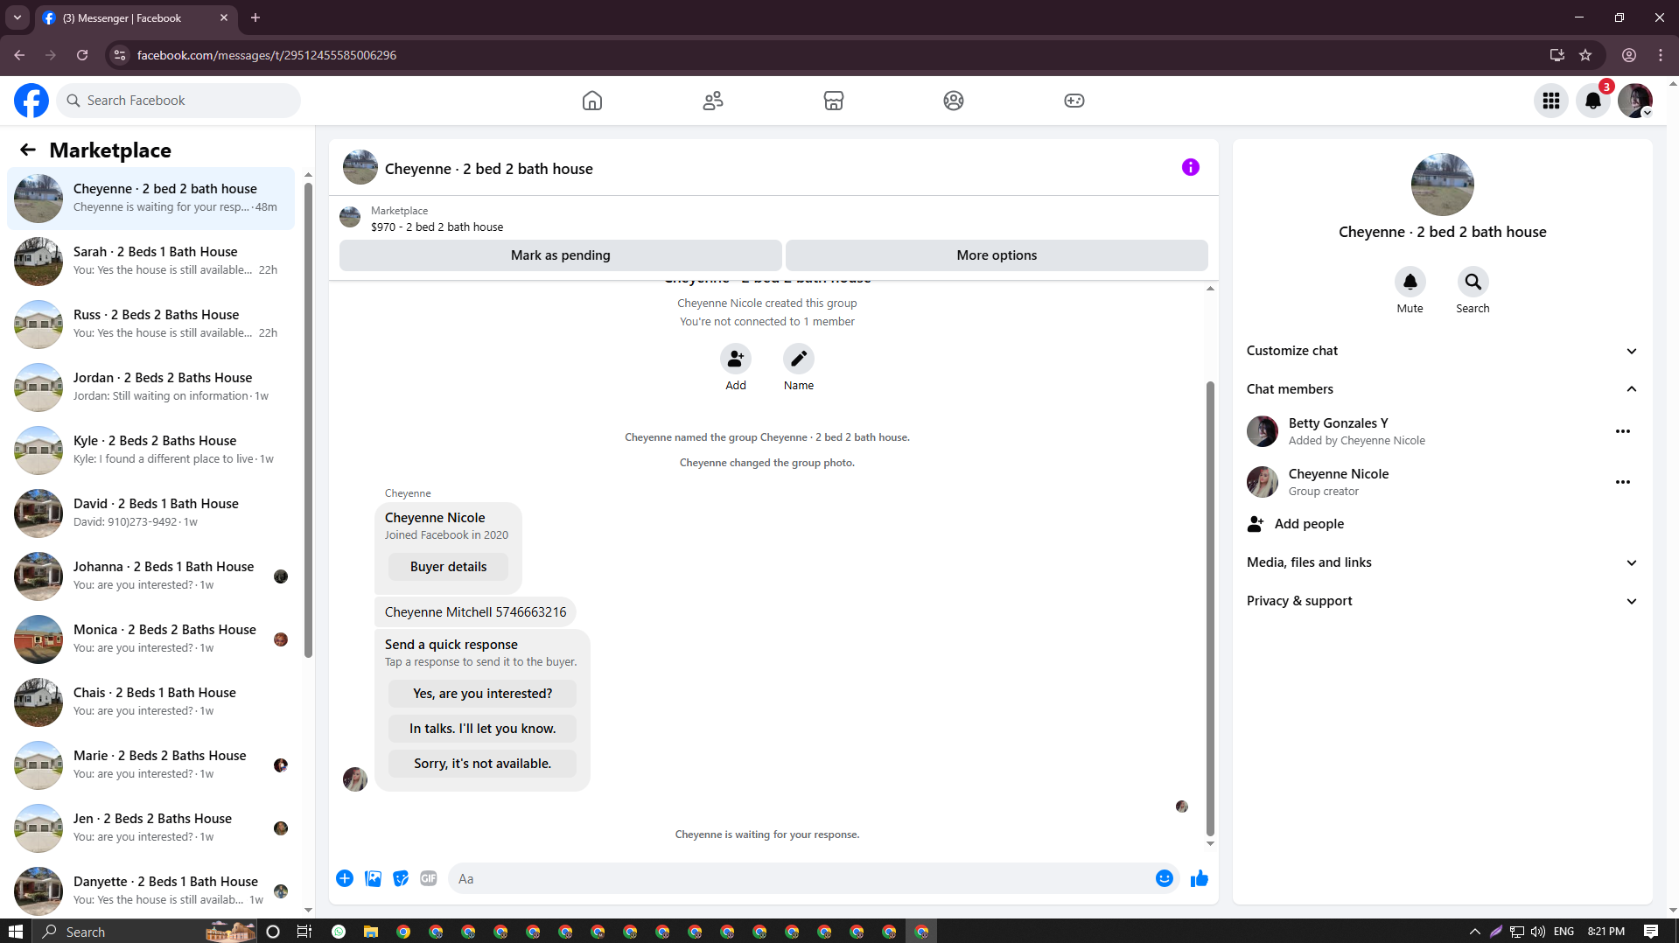This screenshot has height=943, width=1679.
Task: Open Marie 2 Beds 2 Baths House conversation
Action: coord(151,765)
